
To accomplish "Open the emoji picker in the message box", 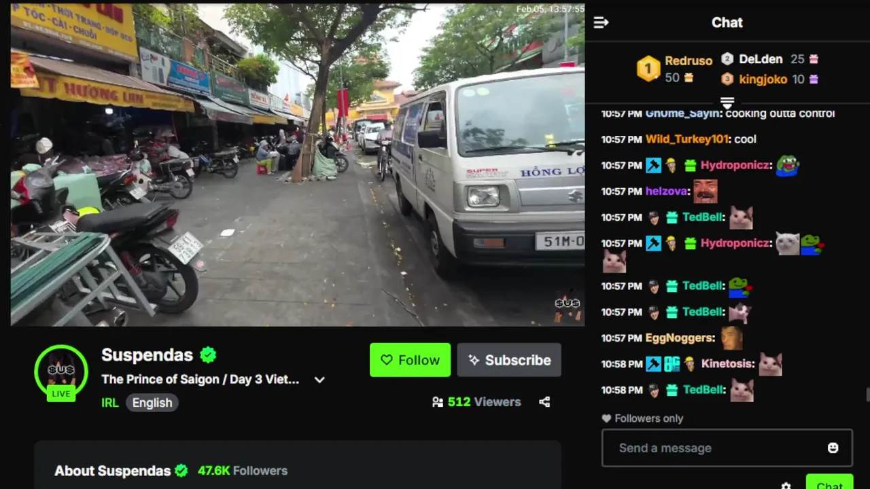I will point(833,448).
